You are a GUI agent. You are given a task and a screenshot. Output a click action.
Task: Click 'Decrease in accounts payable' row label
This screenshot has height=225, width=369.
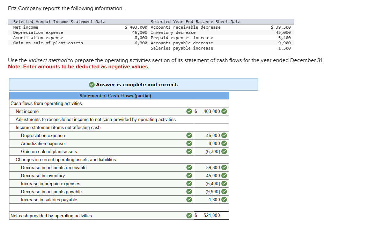click(51, 192)
